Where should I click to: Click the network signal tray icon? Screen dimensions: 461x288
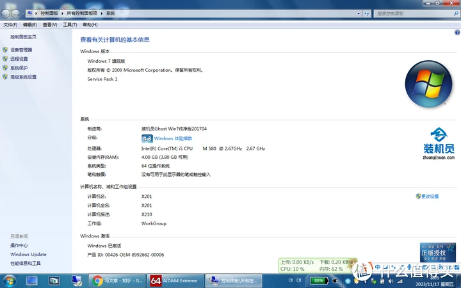click(x=400, y=281)
